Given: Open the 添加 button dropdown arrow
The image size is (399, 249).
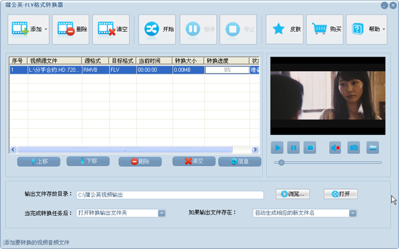Looking at the screenshot, I should [x=46, y=29].
